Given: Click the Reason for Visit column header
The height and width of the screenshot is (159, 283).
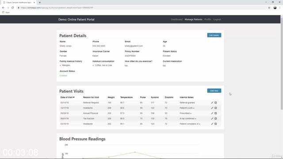Looking at the screenshot, I should coord(91,97).
